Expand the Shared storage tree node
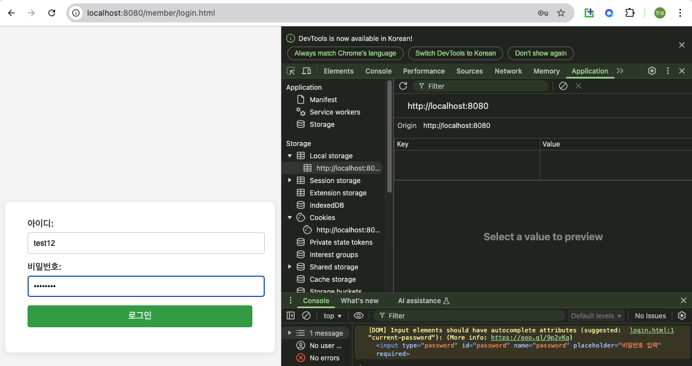 [x=290, y=267]
